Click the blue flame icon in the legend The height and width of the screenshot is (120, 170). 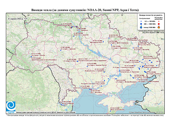click(141, 27)
